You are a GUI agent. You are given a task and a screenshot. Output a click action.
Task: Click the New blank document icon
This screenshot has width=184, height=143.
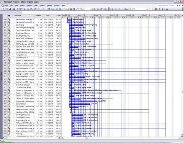2,9
